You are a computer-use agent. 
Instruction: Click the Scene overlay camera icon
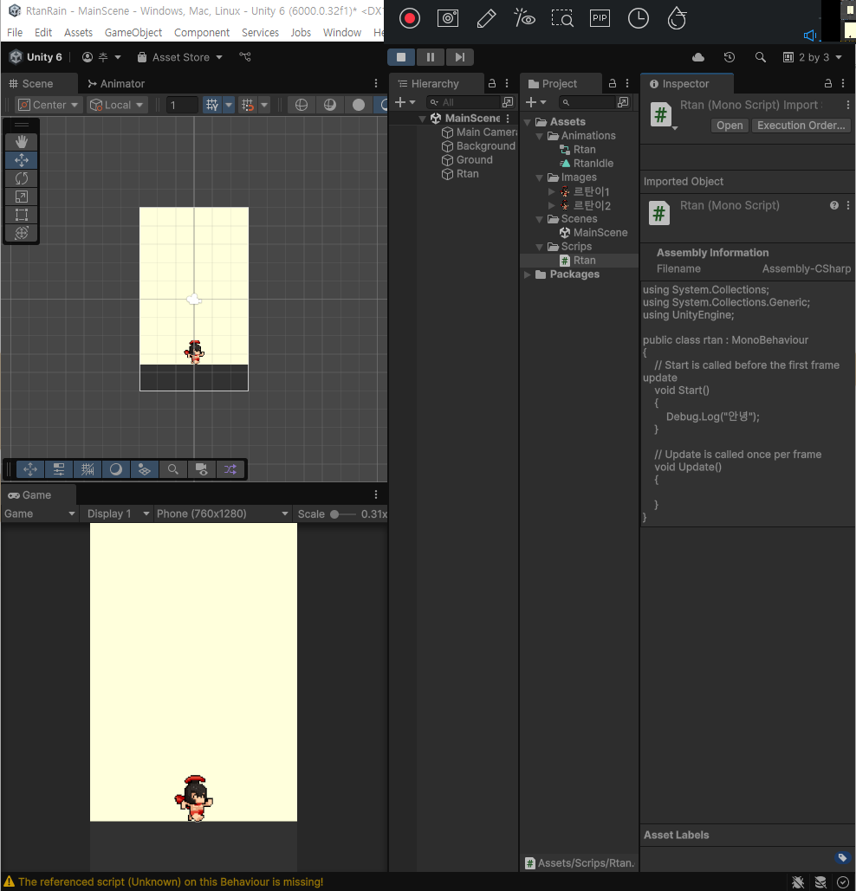[201, 469]
